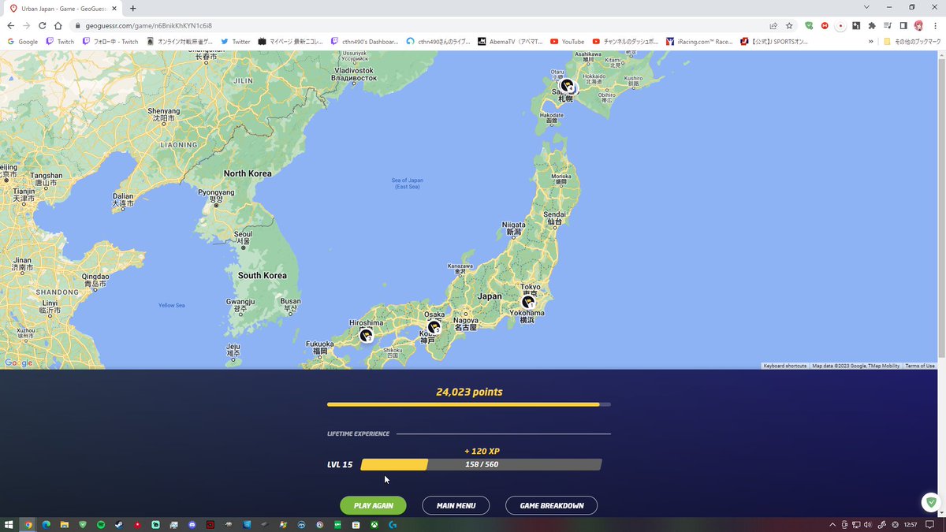Open Windows notification center
The width and height of the screenshot is (946, 532).
[930, 524]
